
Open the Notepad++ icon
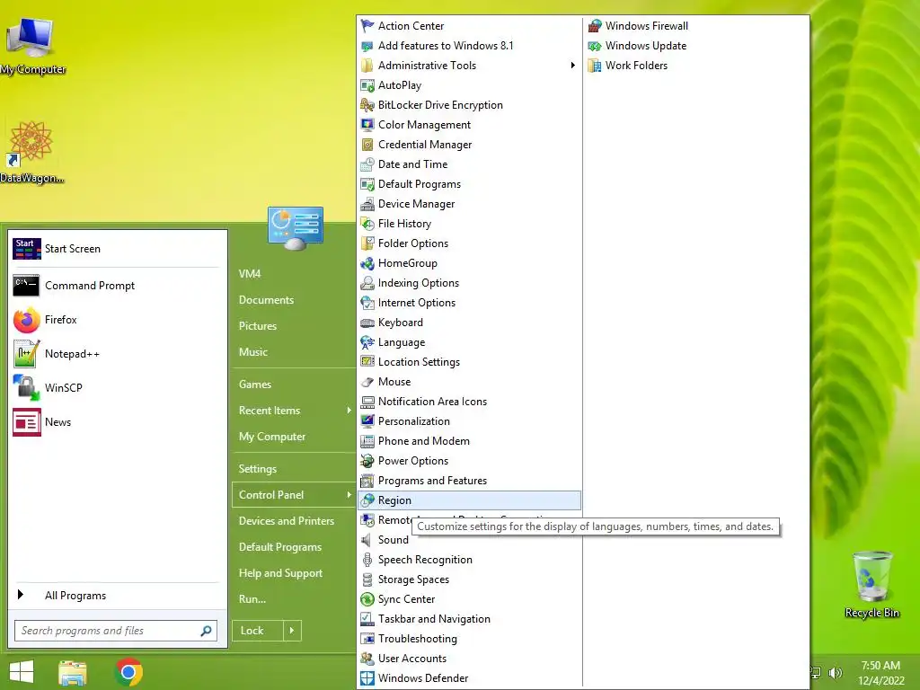tap(26, 354)
